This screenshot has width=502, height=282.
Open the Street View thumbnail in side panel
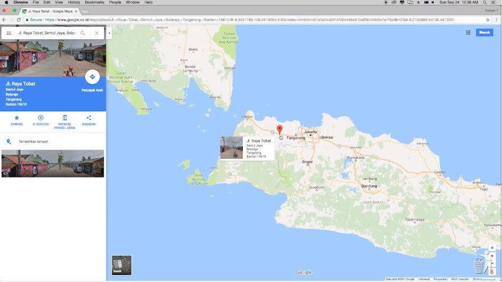tap(53, 164)
